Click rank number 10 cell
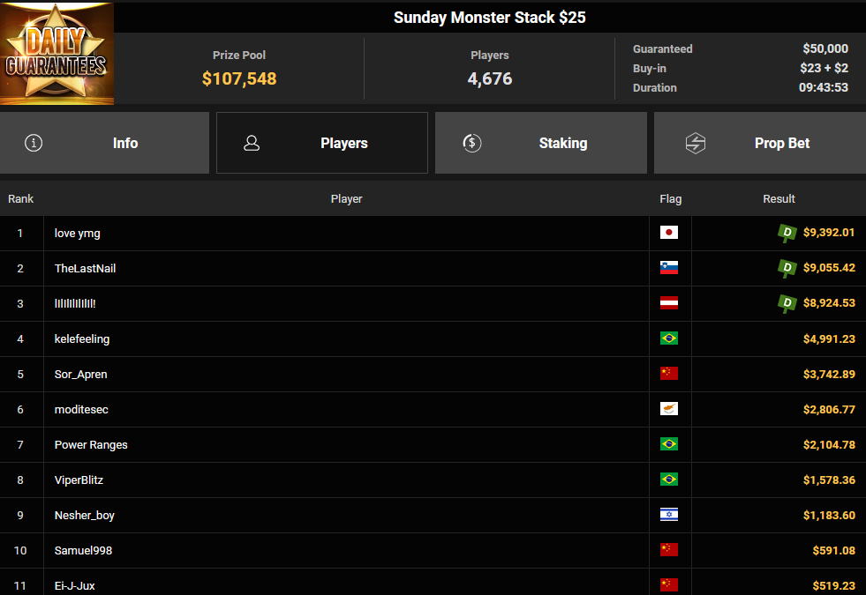Screen dimensions: 866x595 click(x=21, y=551)
